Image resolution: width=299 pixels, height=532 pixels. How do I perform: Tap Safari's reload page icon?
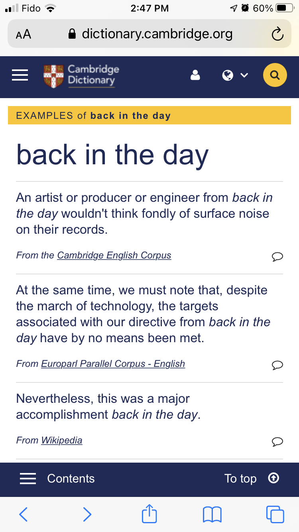point(277,35)
